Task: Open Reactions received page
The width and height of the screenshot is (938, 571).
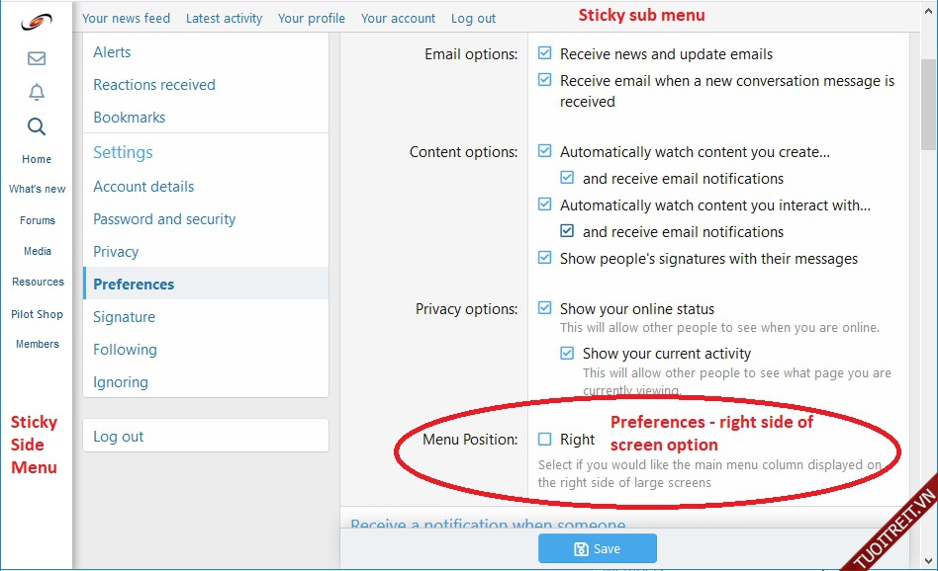Action: [154, 85]
